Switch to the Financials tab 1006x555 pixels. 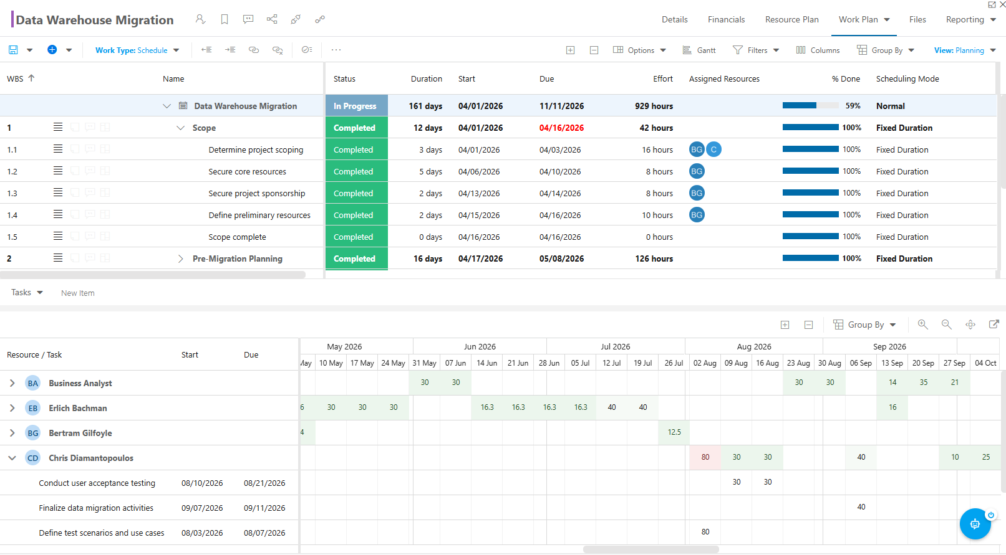coord(726,20)
